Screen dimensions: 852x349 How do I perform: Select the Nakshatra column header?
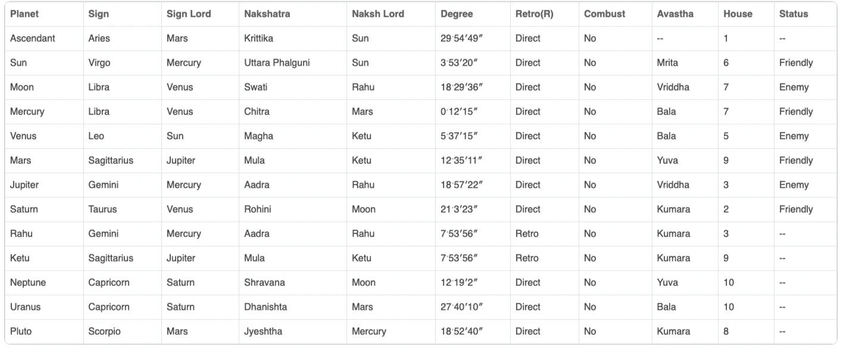click(267, 14)
